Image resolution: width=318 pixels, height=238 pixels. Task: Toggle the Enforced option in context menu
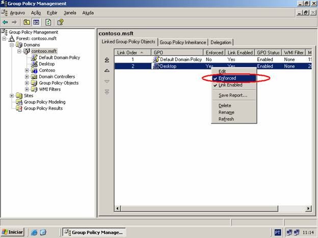pyautogui.click(x=233, y=78)
